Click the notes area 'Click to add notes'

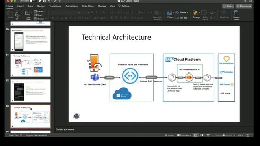pos(65,129)
